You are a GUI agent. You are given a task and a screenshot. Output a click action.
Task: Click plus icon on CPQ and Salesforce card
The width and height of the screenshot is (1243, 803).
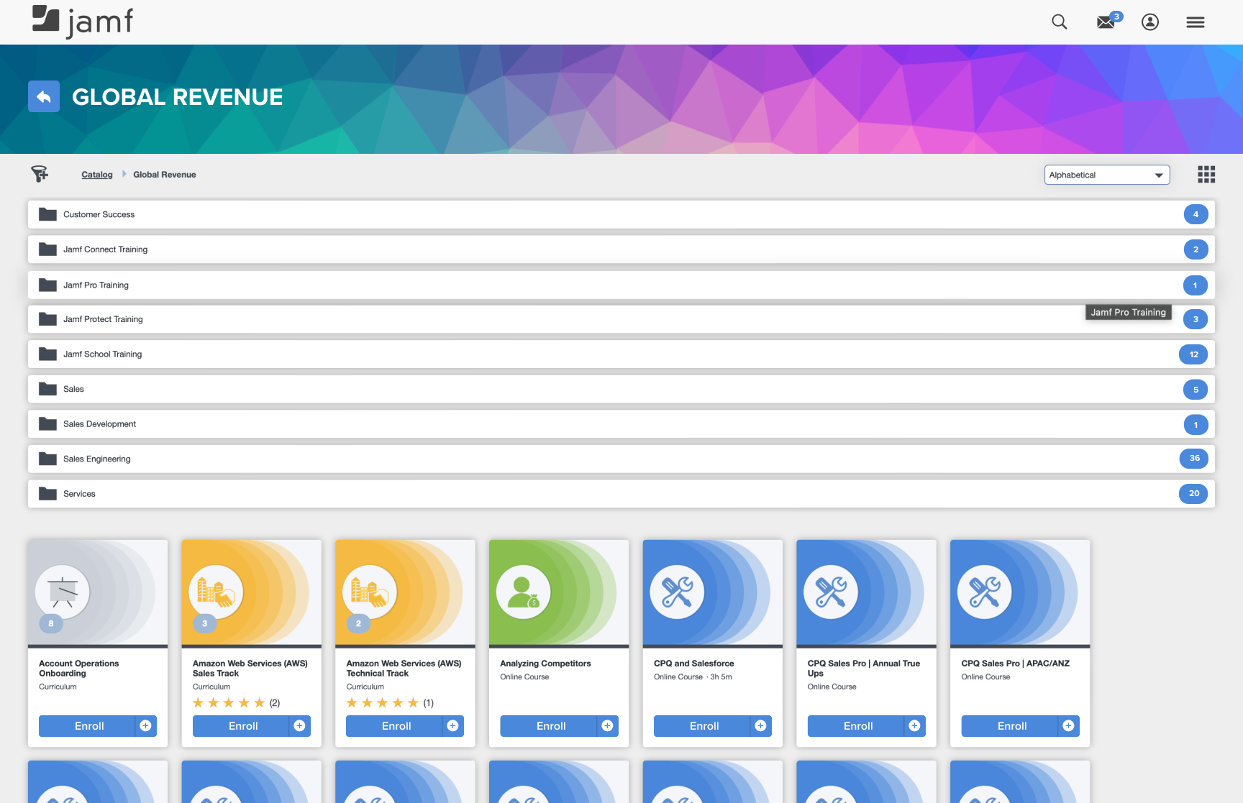[x=761, y=726]
